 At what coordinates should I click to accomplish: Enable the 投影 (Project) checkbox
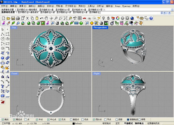point(117,120)
